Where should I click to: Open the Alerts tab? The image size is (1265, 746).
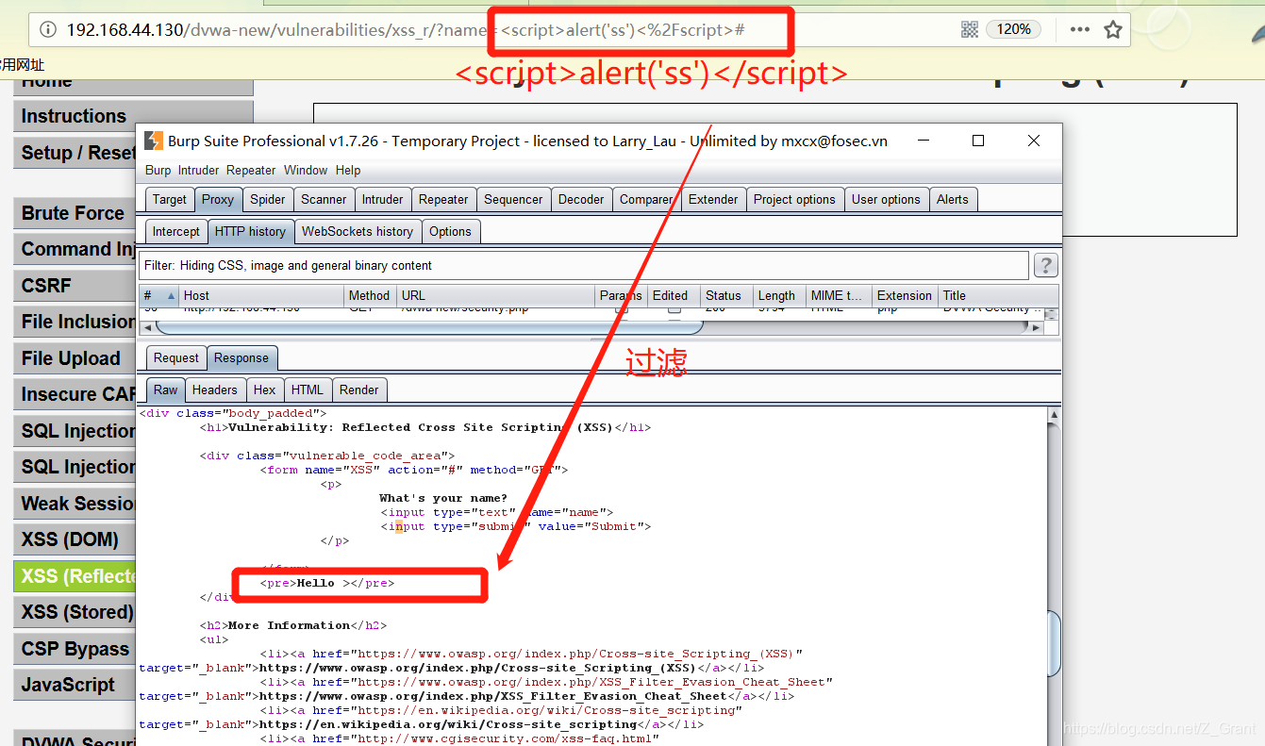pyautogui.click(x=953, y=199)
